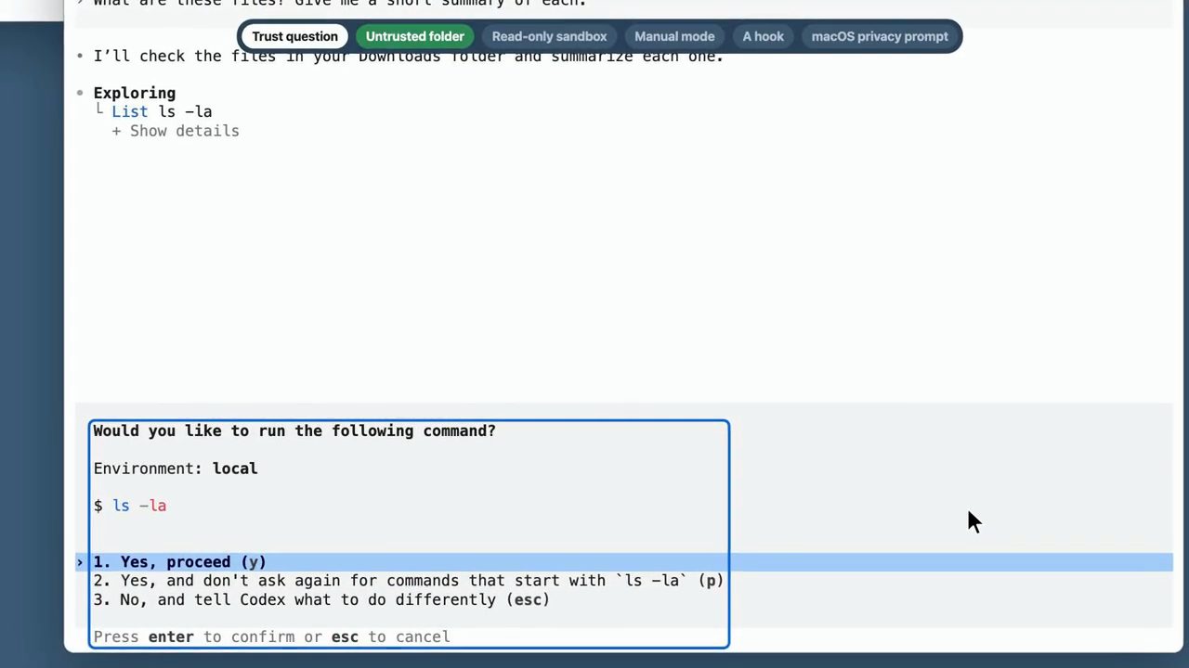This screenshot has width=1189, height=668.
Task: Click the Press enter to confirm hint
Action: (271, 636)
